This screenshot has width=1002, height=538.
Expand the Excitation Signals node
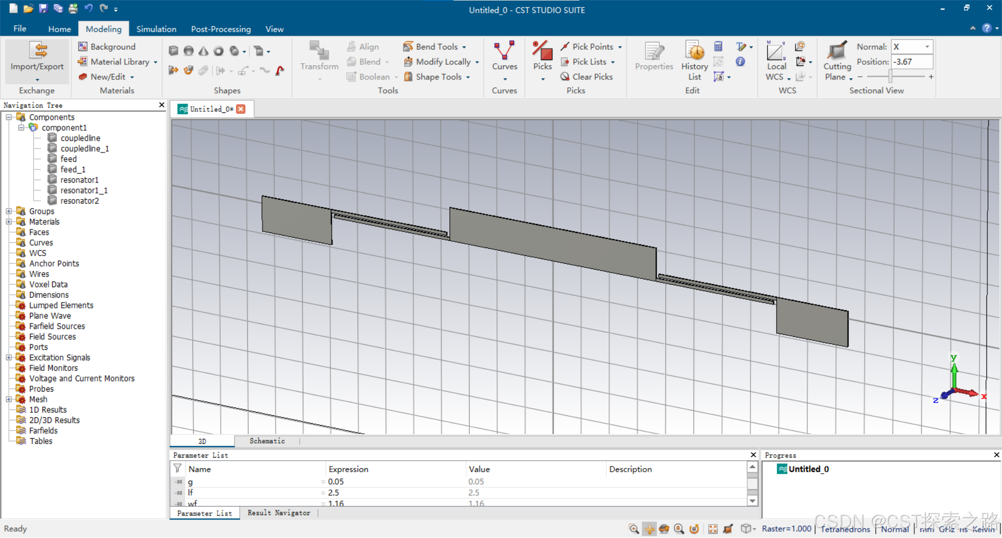click(9, 357)
